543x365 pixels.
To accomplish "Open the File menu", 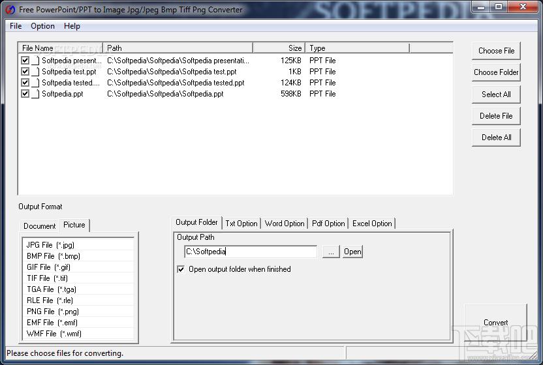I will click(x=16, y=26).
